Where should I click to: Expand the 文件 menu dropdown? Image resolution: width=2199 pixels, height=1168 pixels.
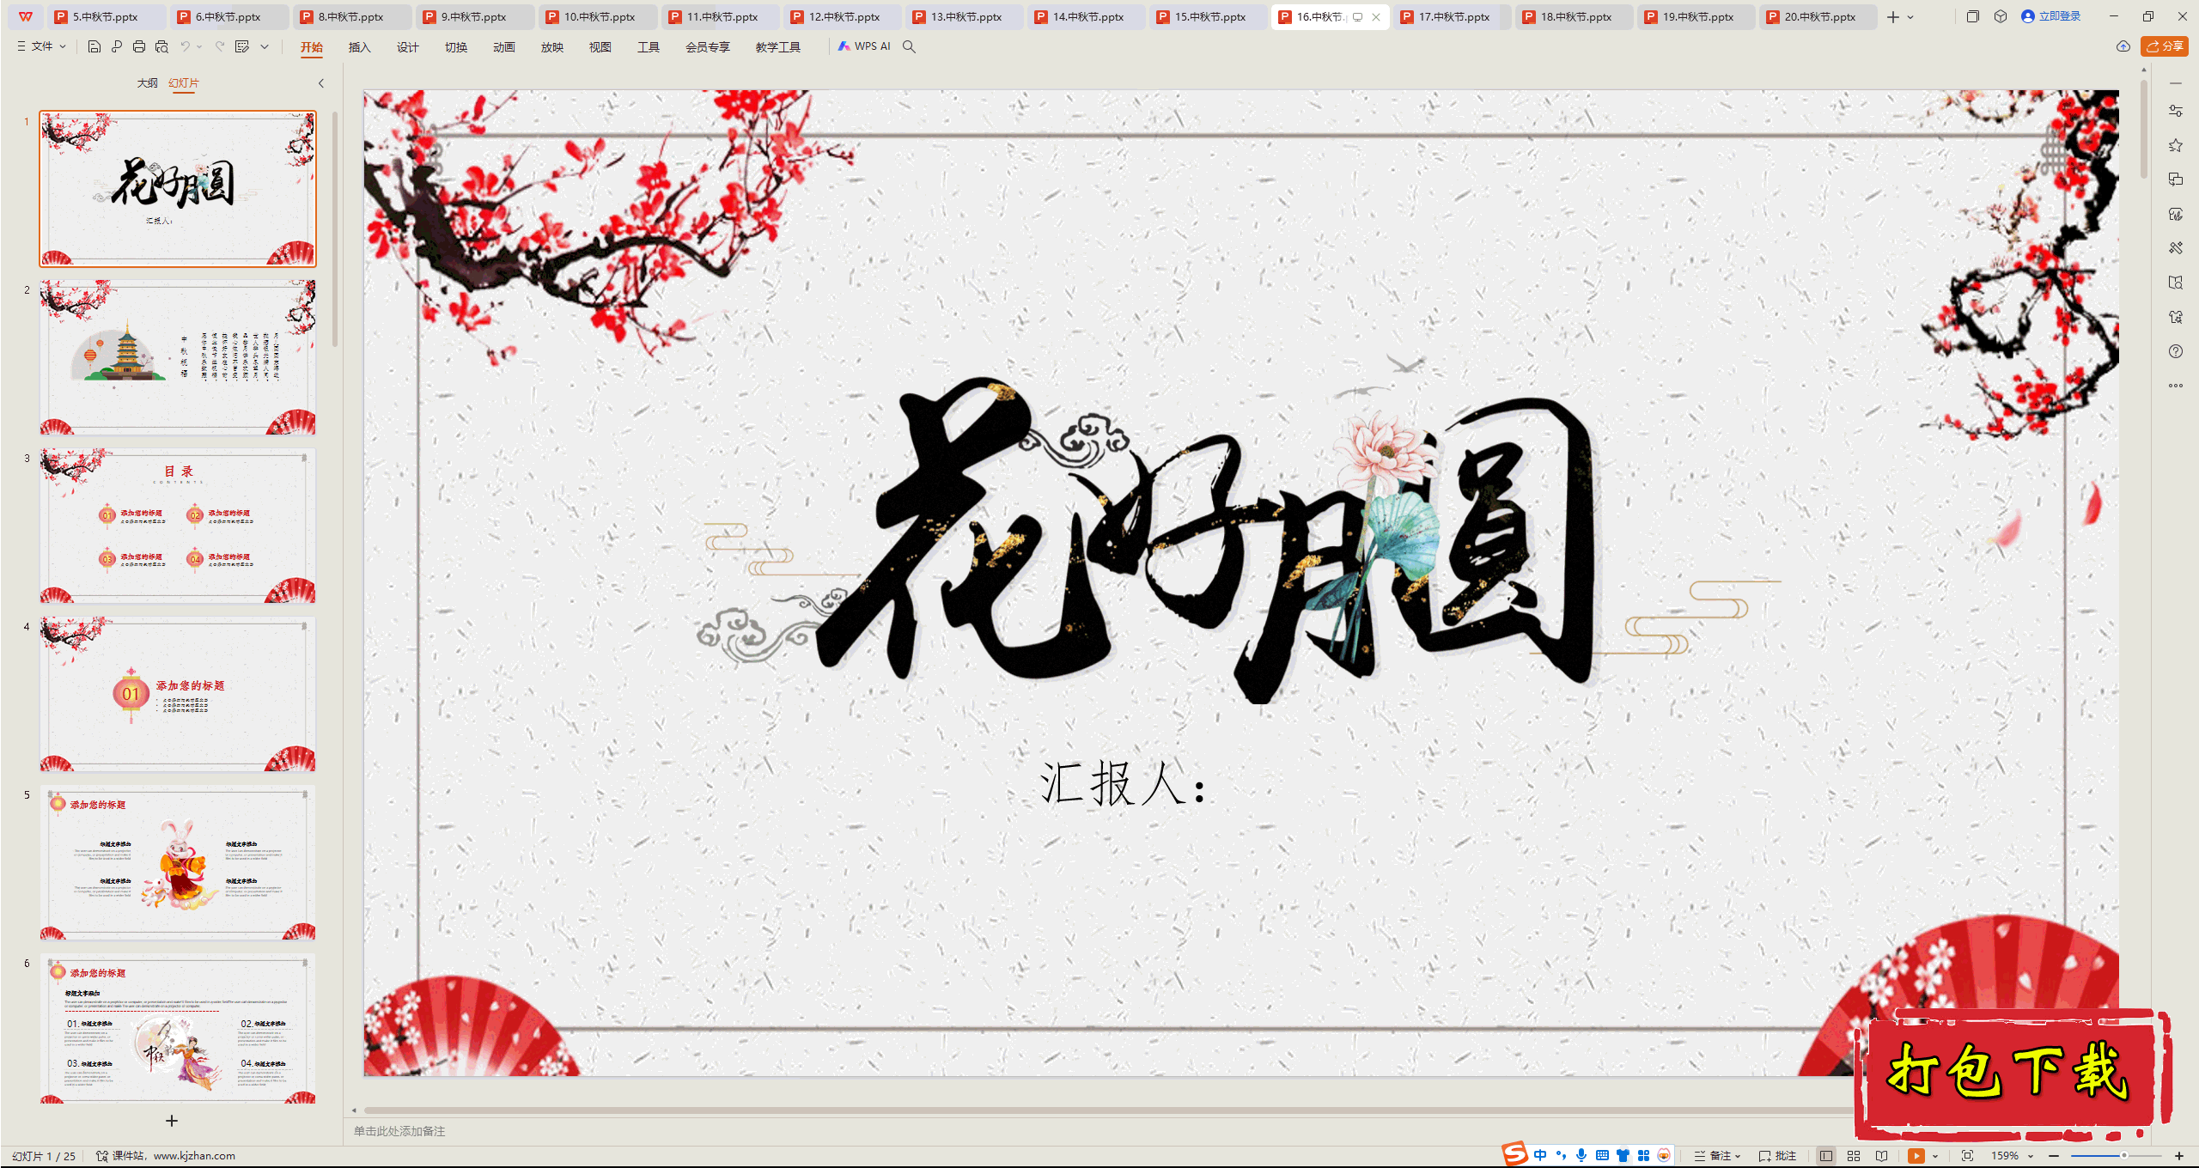click(42, 46)
